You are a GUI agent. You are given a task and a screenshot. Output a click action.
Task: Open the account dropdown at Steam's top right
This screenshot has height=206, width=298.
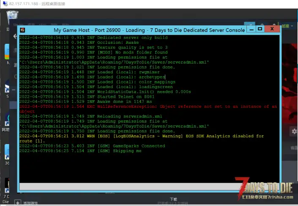(287, 26)
